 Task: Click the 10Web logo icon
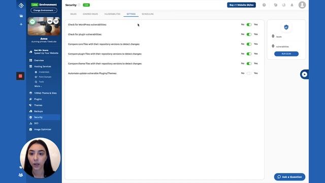click(21, 6)
